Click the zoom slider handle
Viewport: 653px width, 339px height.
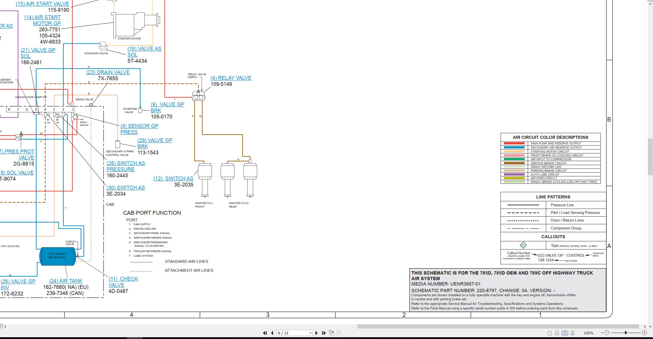point(625,333)
